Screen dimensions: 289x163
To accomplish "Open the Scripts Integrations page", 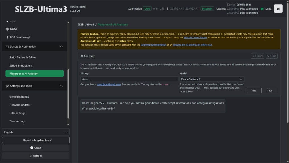I will pos(21,65).
